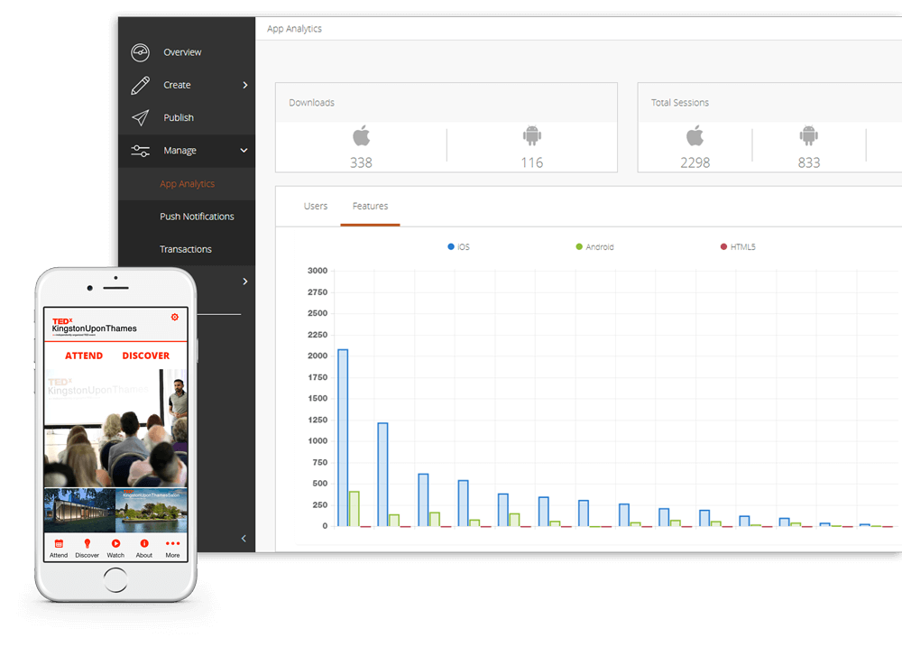
Task: Click the Create pencil icon
Action: click(141, 85)
